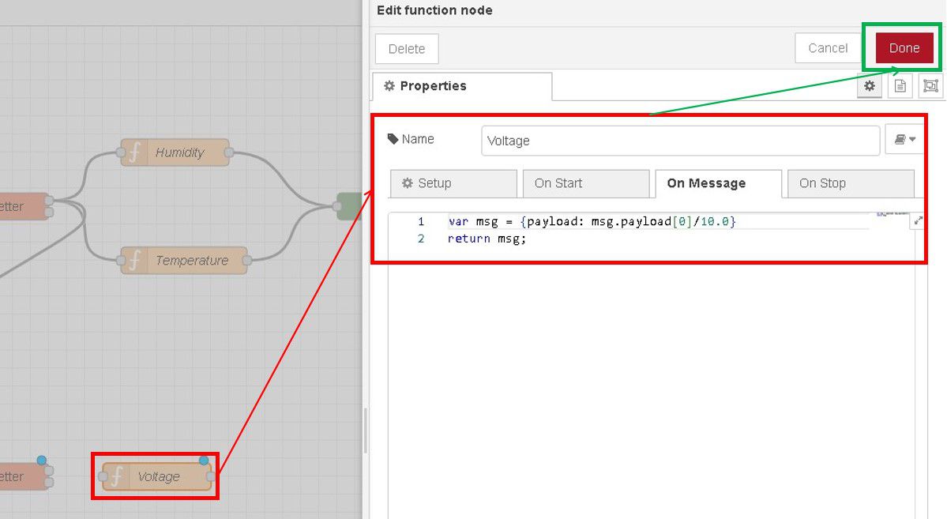This screenshot has width=947, height=519.
Task: Click the Cancel button
Action: [x=828, y=48]
